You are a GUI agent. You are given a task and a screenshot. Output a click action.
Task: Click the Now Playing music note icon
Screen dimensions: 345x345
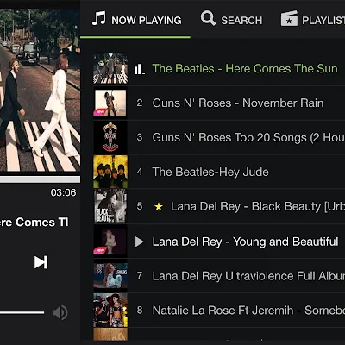coord(98,18)
